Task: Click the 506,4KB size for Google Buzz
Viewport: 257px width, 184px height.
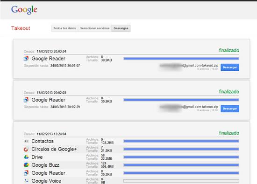Action: 107,166
